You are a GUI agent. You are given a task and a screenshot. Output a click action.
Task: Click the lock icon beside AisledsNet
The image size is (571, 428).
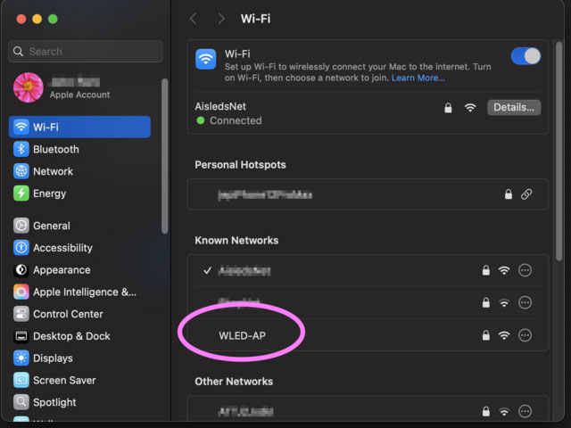point(448,108)
